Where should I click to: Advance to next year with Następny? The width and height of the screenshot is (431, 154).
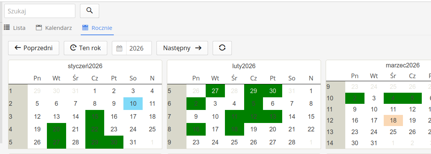pyautogui.click(x=182, y=48)
